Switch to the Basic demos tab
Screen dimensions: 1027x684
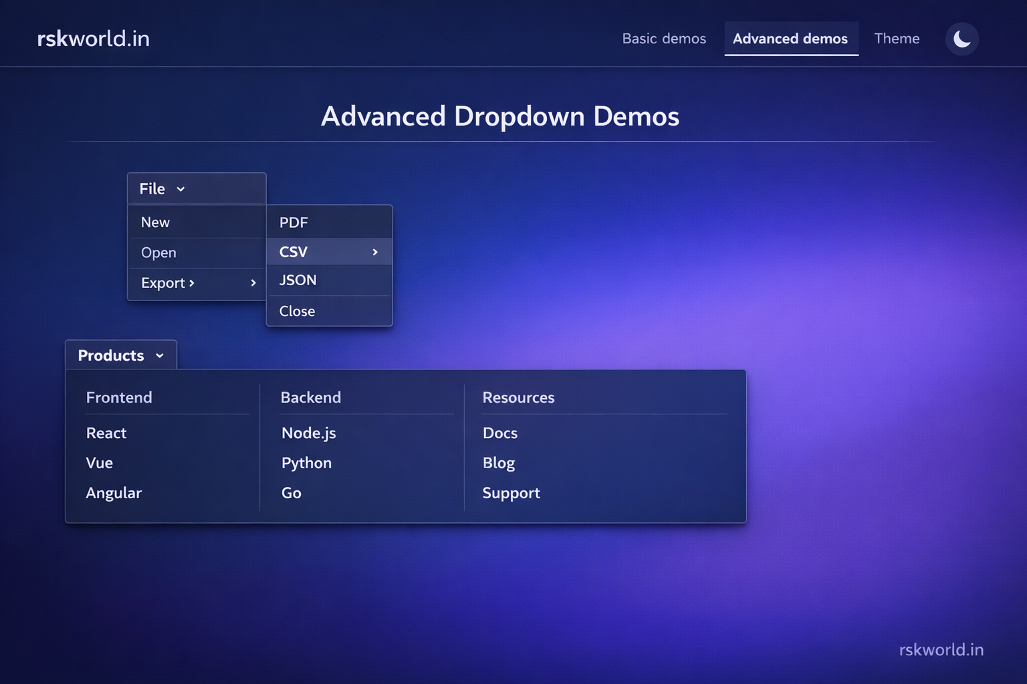click(x=664, y=38)
